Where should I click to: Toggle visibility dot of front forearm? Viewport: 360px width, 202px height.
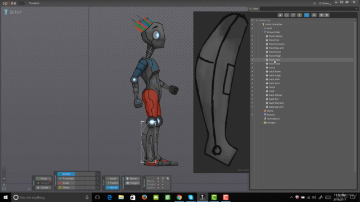pyautogui.click(x=253, y=44)
